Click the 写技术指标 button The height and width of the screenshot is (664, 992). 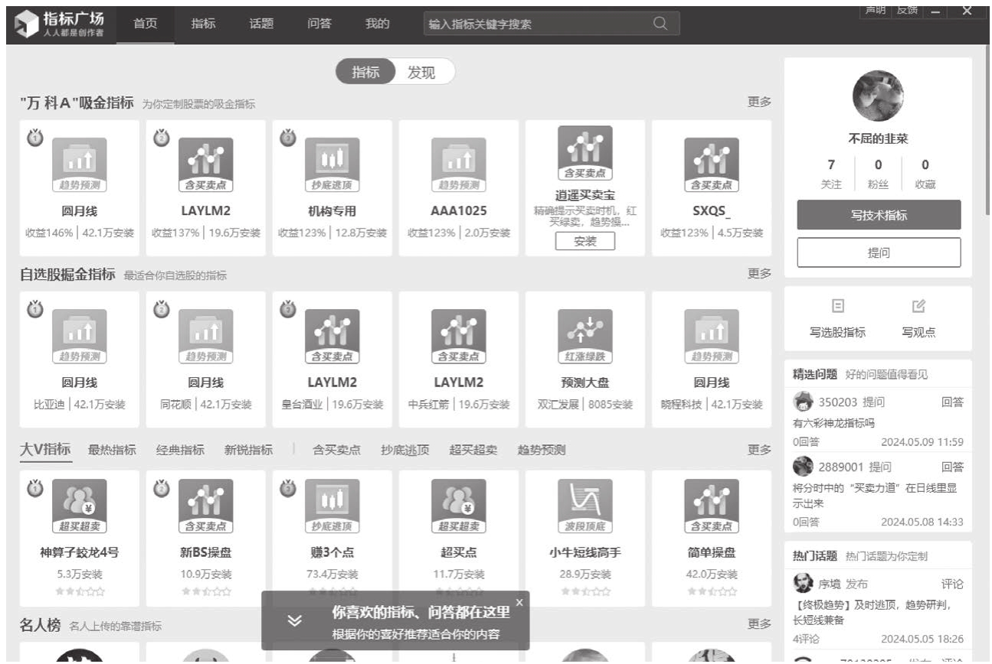879,216
